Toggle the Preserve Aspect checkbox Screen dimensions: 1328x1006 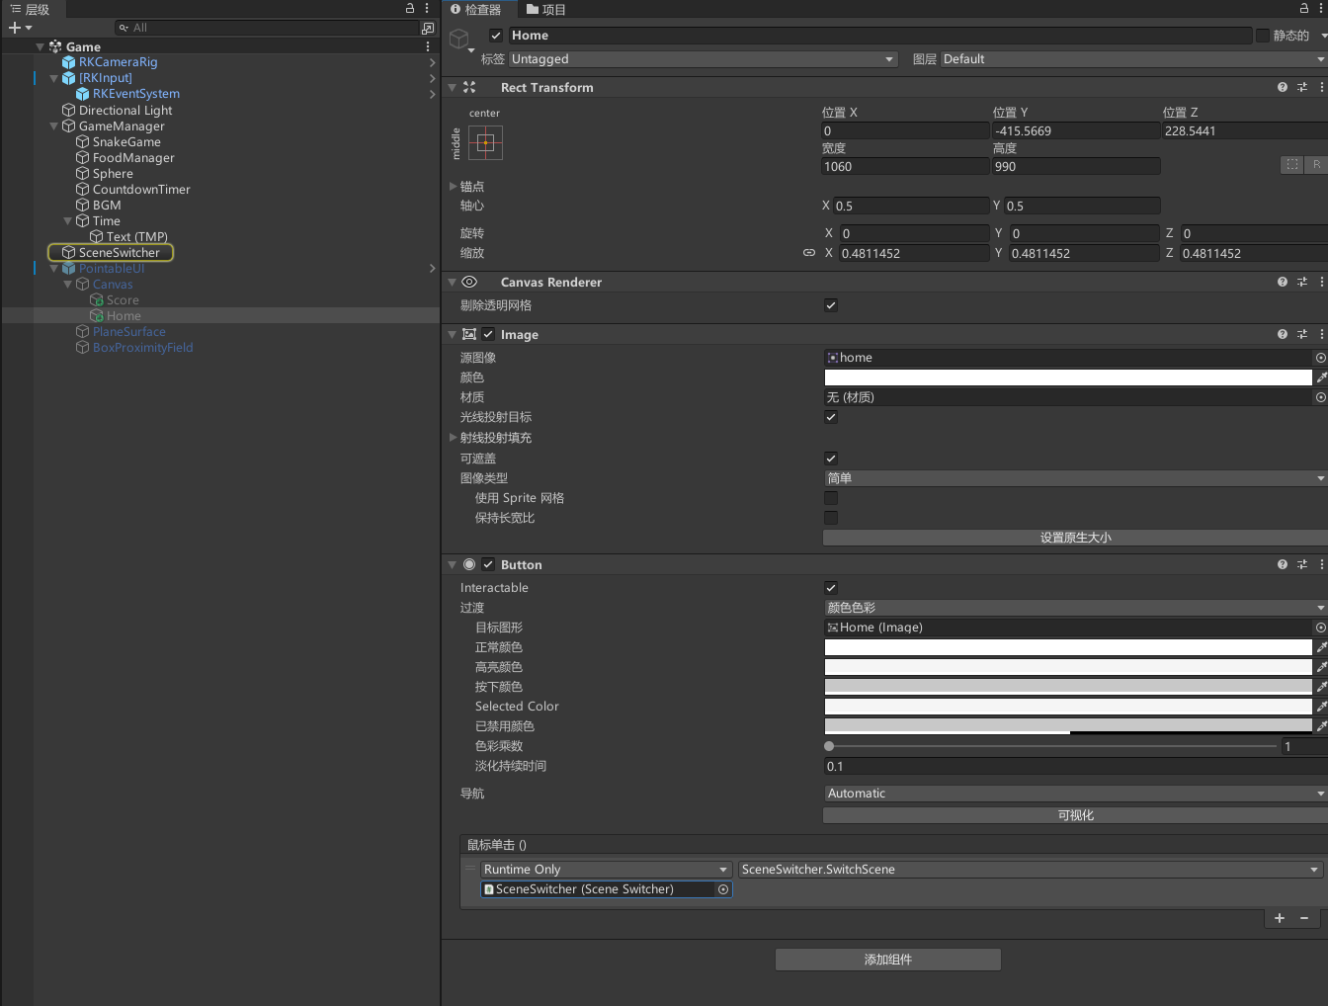[x=831, y=518]
